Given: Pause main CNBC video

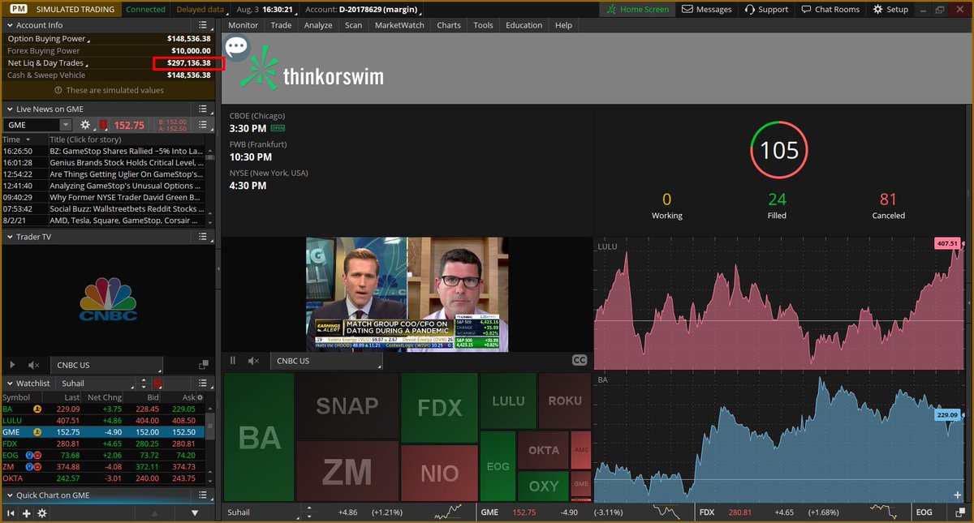Looking at the screenshot, I should coord(233,361).
